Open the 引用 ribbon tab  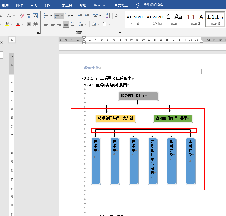coord(5,5)
